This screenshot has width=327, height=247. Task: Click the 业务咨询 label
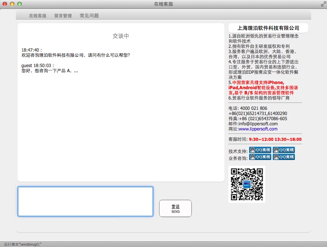[x=238, y=158]
